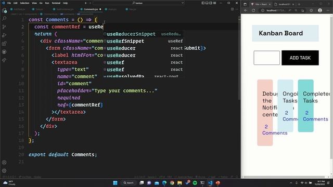Select the first useRef react suggestion
The width and height of the screenshot is (333, 187).
coord(143,62)
